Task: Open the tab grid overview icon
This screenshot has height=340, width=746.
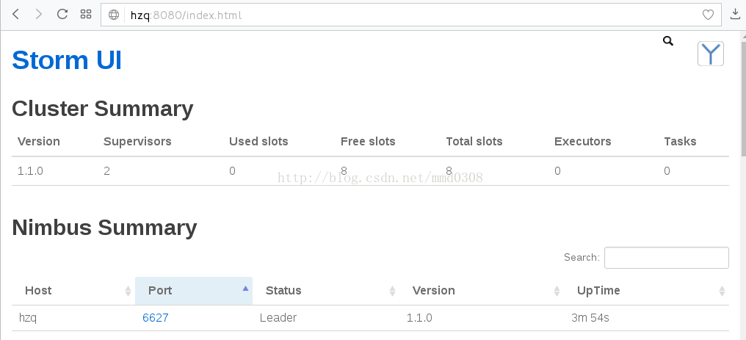Action: [86, 14]
